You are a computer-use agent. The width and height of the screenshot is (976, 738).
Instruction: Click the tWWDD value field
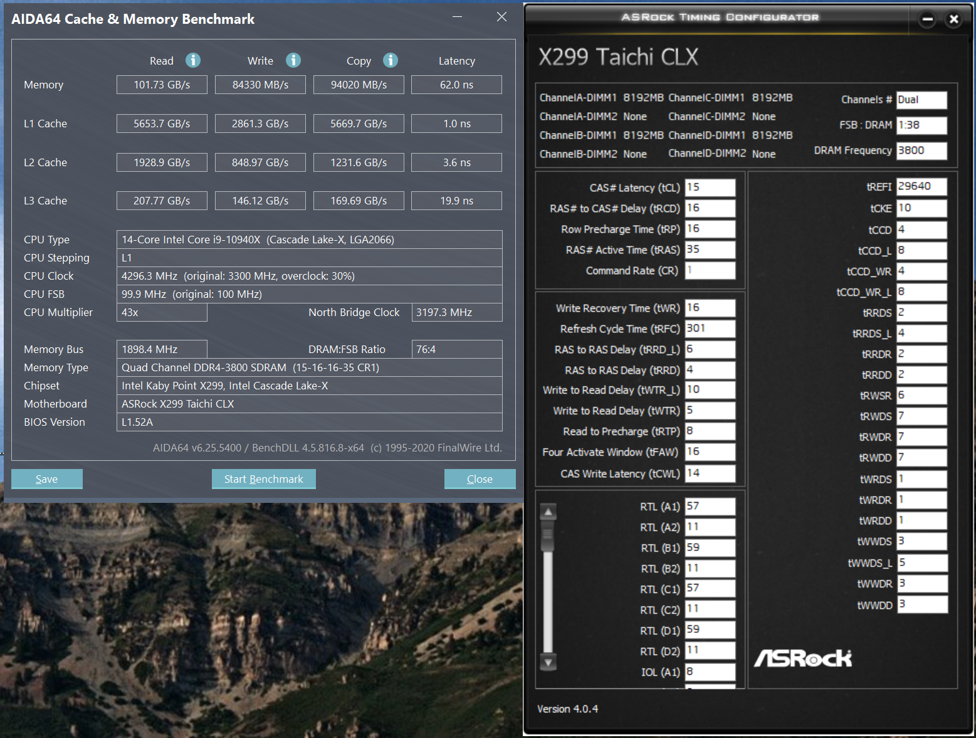pyautogui.click(x=921, y=604)
